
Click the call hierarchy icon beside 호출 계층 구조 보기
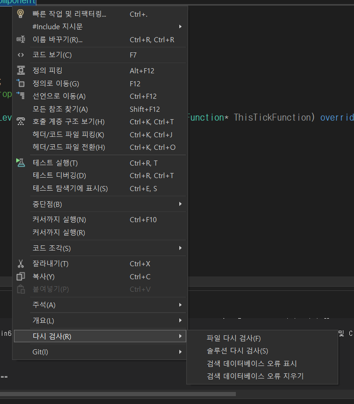pos(20,122)
